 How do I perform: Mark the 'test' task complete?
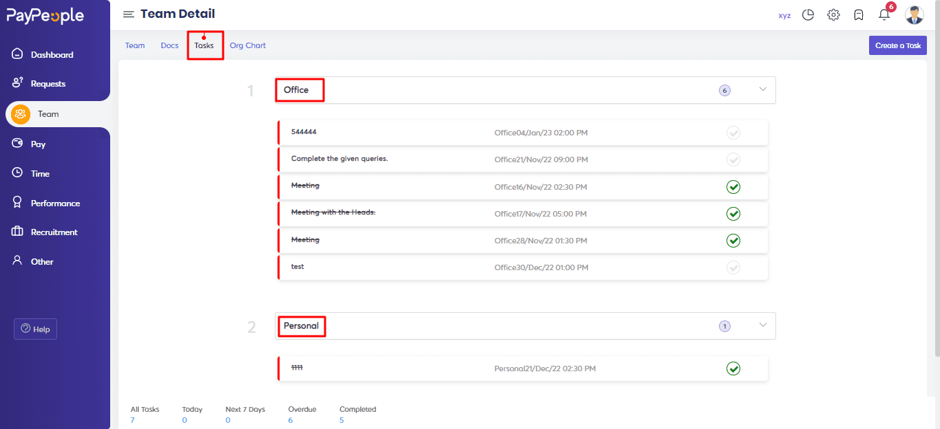coord(733,267)
